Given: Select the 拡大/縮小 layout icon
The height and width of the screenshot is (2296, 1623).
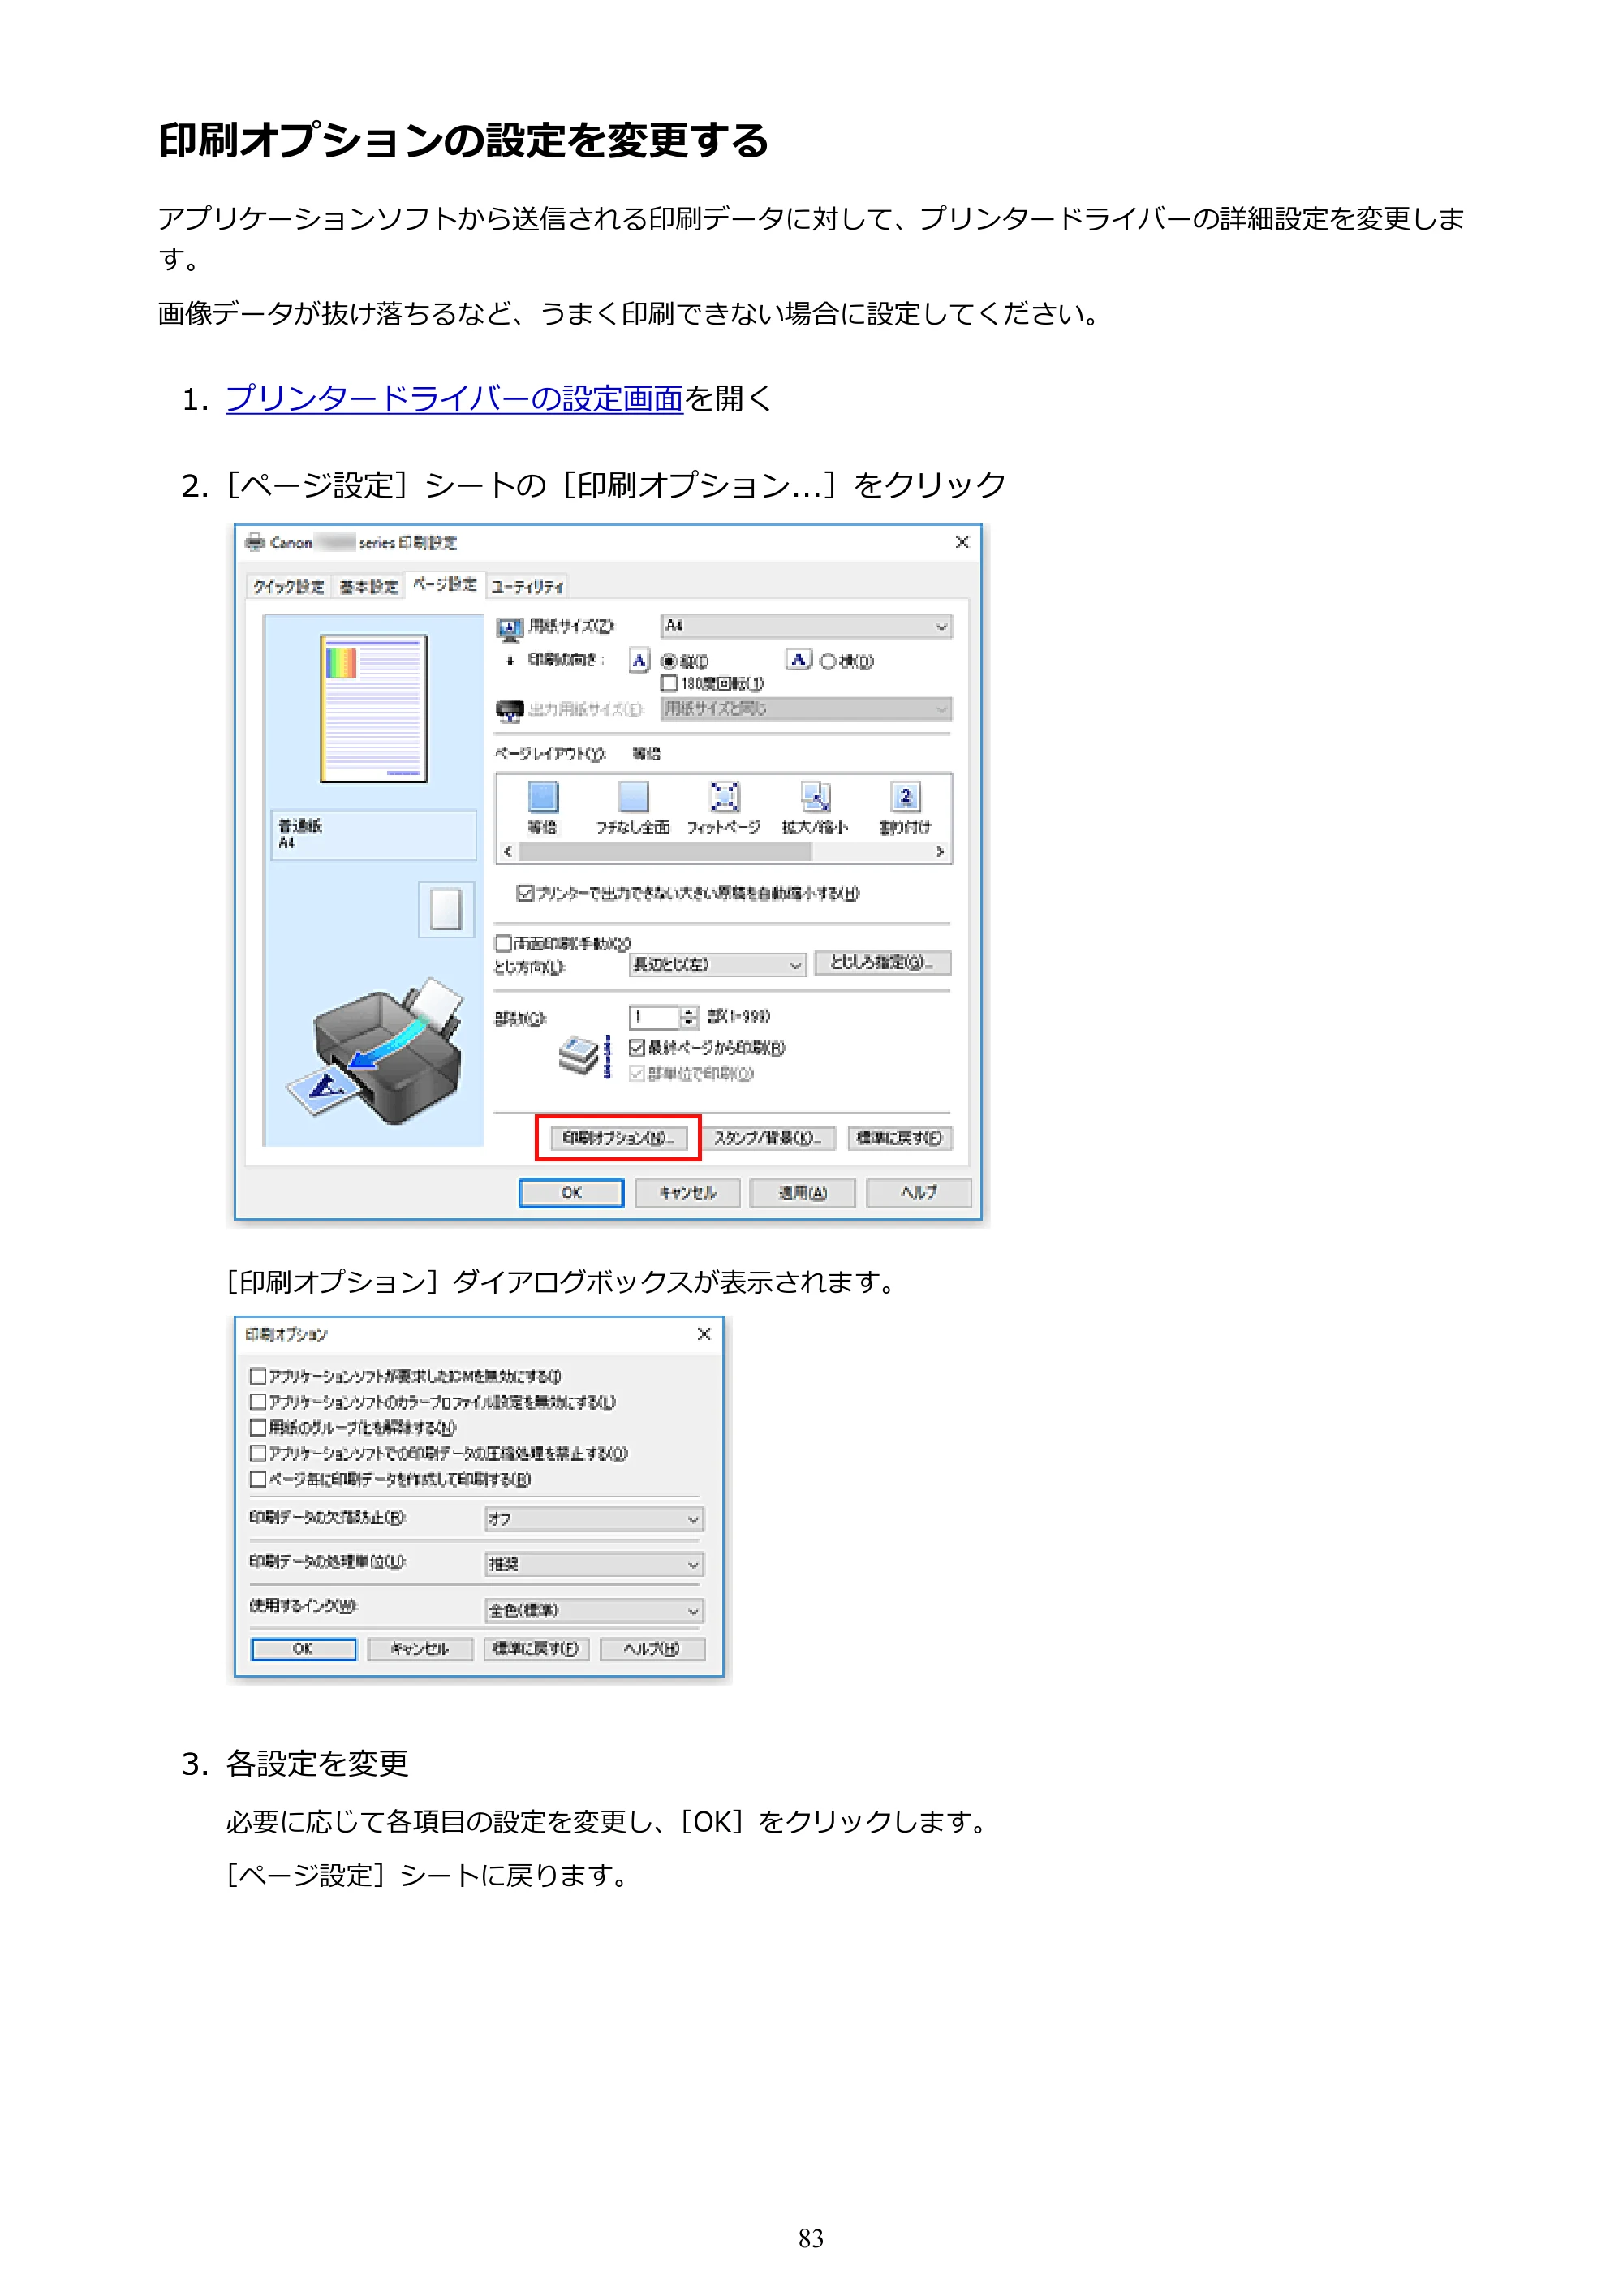Looking at the screenshot, I should tap(815, 797).
